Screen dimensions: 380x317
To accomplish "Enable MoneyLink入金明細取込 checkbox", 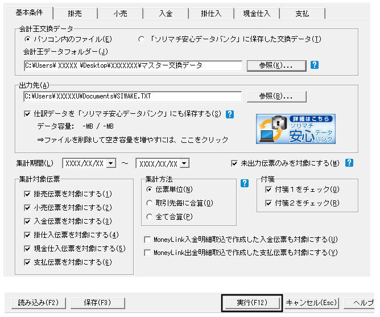I will coord(148,240).
